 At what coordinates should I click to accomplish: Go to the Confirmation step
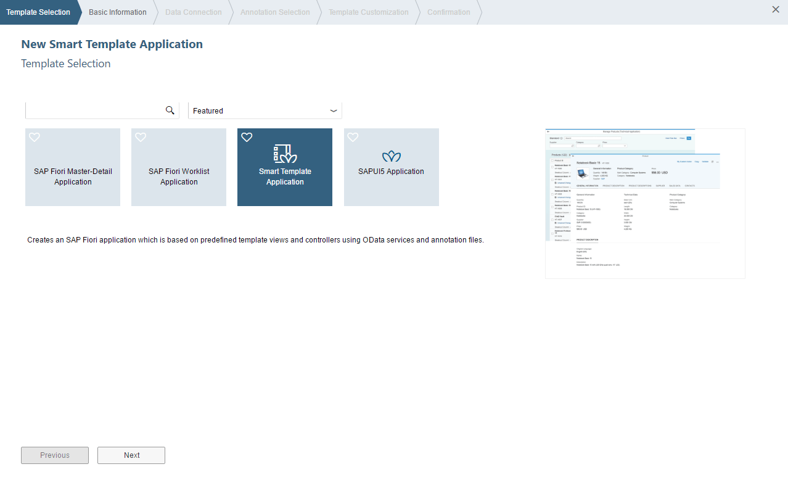[x=449, y=12]
